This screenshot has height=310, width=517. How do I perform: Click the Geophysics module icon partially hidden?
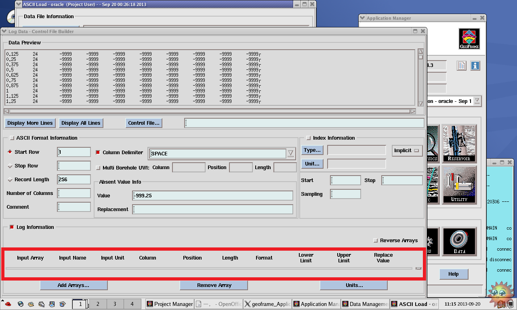[x=433, y=143]
